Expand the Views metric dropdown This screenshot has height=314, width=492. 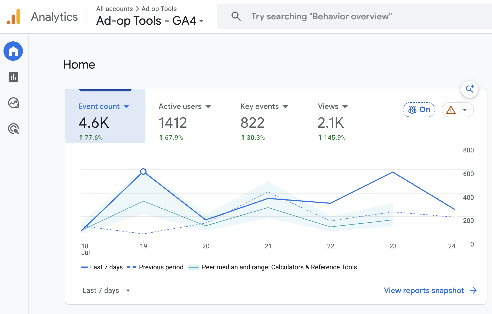(345, 107)
